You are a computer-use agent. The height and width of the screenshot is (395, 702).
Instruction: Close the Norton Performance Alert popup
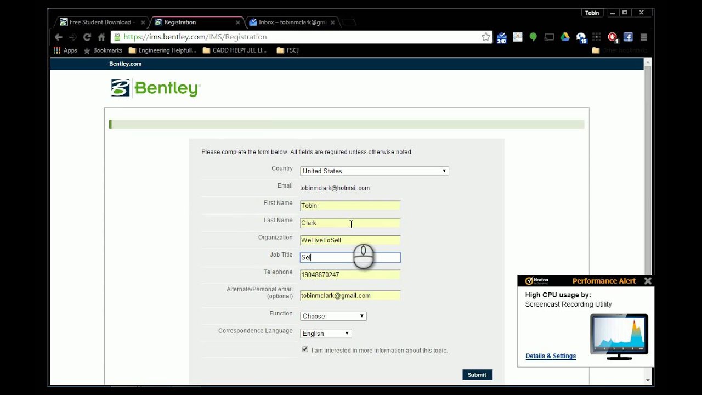coord(648,281)
